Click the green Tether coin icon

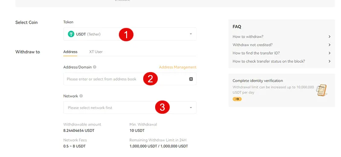(x=71, y=34)
